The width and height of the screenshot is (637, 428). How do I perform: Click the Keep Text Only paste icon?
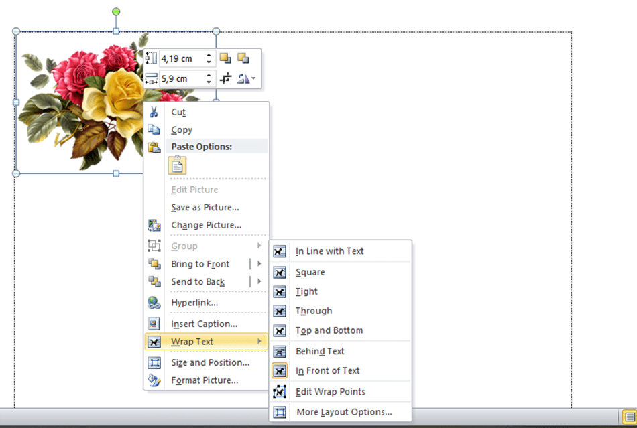tap(177, 165)
